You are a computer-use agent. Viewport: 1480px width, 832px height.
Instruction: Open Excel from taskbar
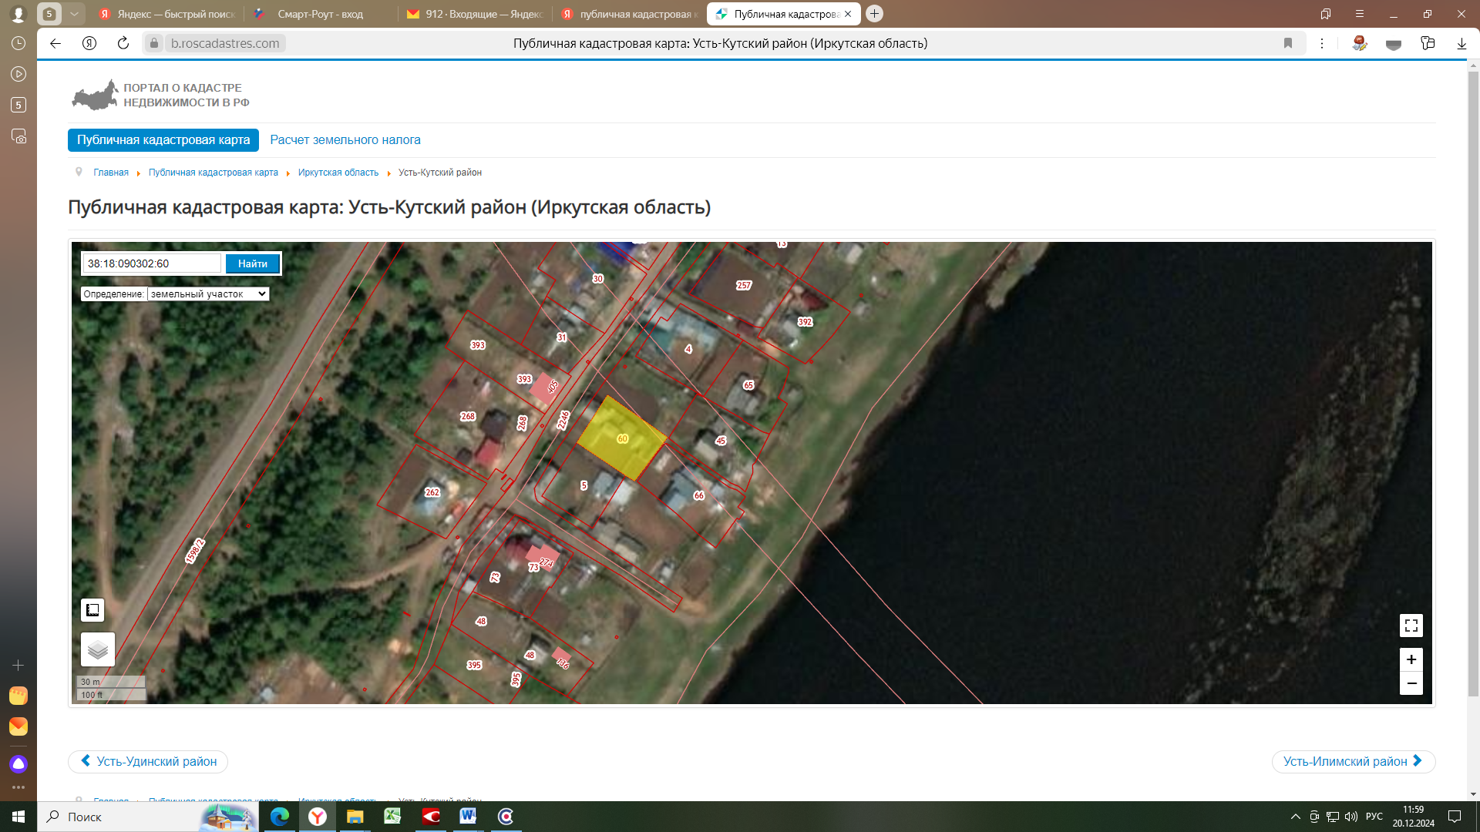click(x=392, y=817)
